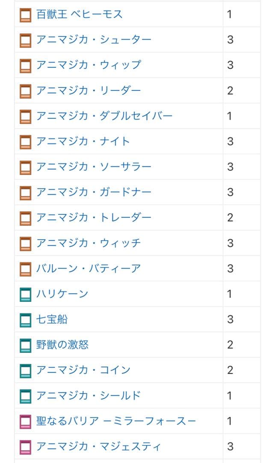Image resolution: width=275 pixels, height=463 pixels.
Task: Open the アニマジカ・シールド spell link
Action: (x=89, y=396)
